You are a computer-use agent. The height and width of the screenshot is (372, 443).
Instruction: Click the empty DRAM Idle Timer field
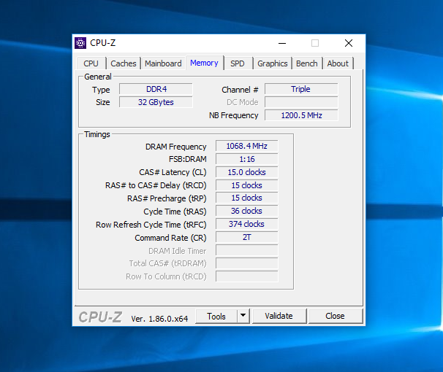(x=247, y=250)
